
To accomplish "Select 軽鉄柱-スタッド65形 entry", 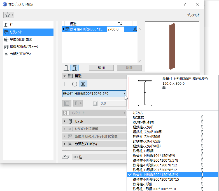I will [173, 141].
